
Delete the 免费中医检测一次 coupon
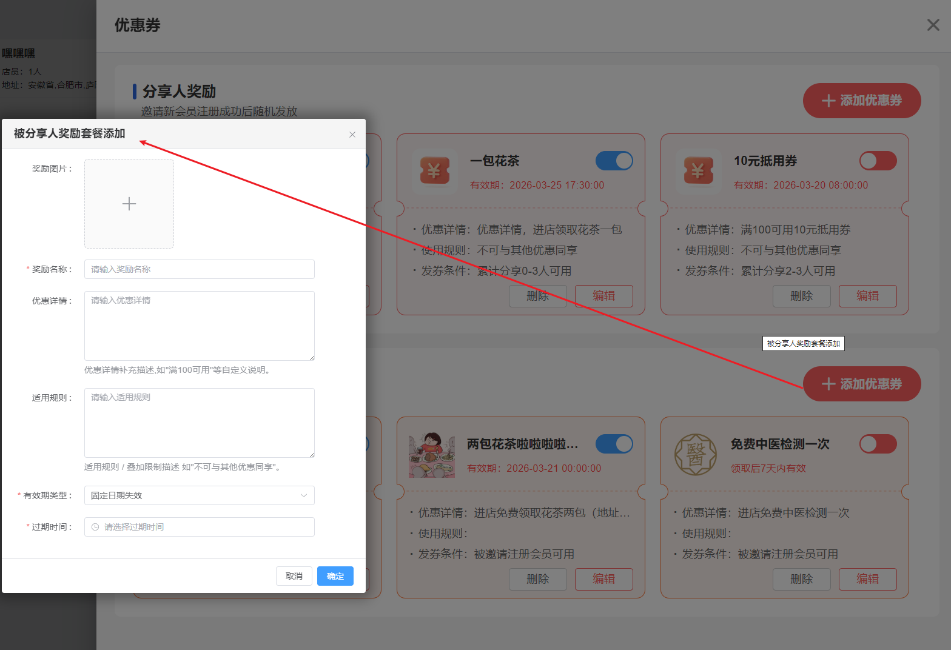[x=802, y=579]
